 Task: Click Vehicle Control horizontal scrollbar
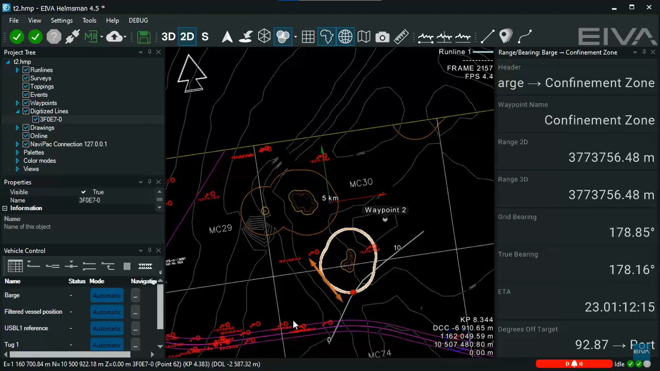(x=70, y=354)
